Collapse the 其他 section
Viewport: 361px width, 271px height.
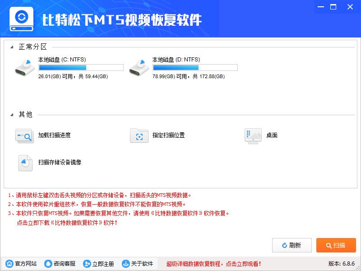coord(12,115)
